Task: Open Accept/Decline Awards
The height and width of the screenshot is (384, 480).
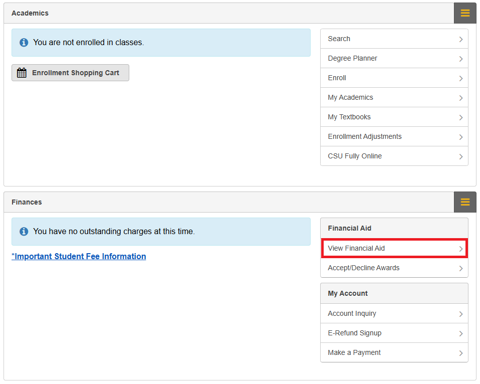Action: click(x=364, y=268)
